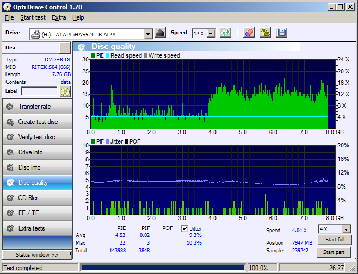
Task: Click the PIE total value 143988
Action: point(118,250)
